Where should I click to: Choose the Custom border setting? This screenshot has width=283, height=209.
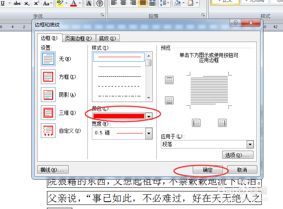point(48,131)
